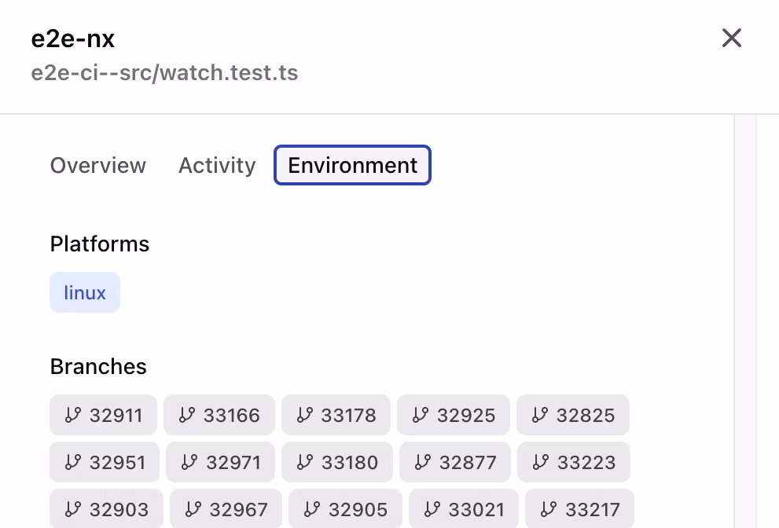Click branch chip 32967
This screenshot has height=528, width=779.
point(226,509)
